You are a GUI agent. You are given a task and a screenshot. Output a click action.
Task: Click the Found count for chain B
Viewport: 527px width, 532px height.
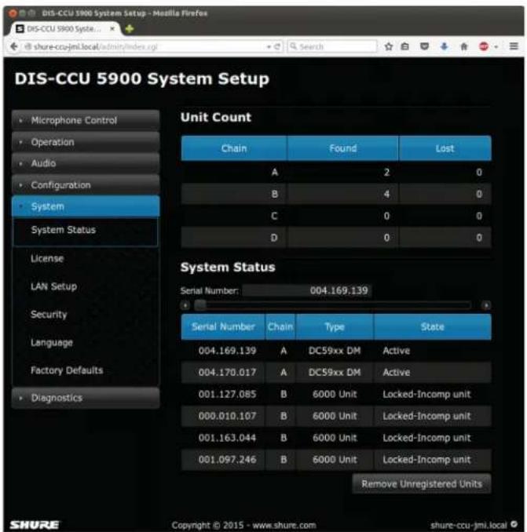point(386,194)
